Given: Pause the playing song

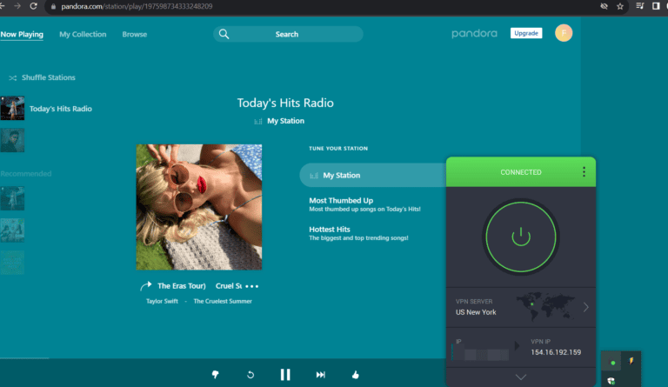Looking at the screenshot, I should click(285, 375).
